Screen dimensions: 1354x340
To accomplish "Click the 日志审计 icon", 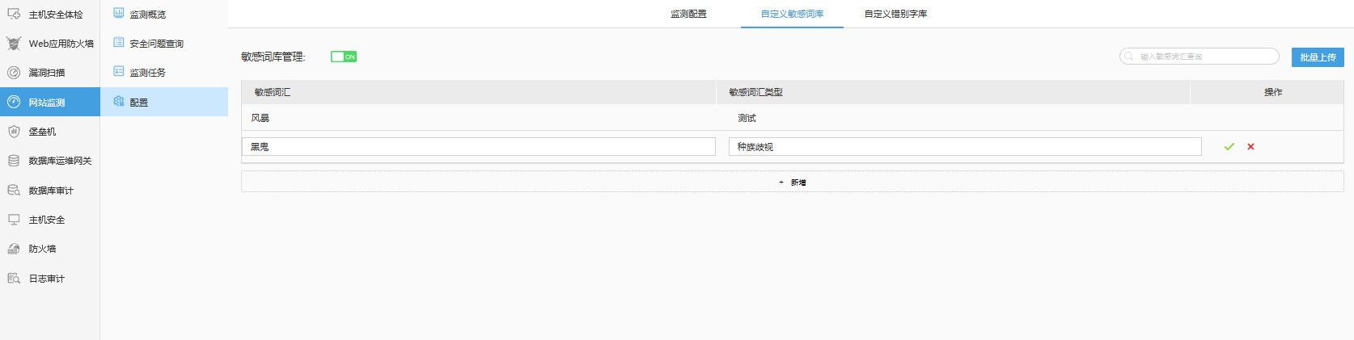I will tap(14, 279).
